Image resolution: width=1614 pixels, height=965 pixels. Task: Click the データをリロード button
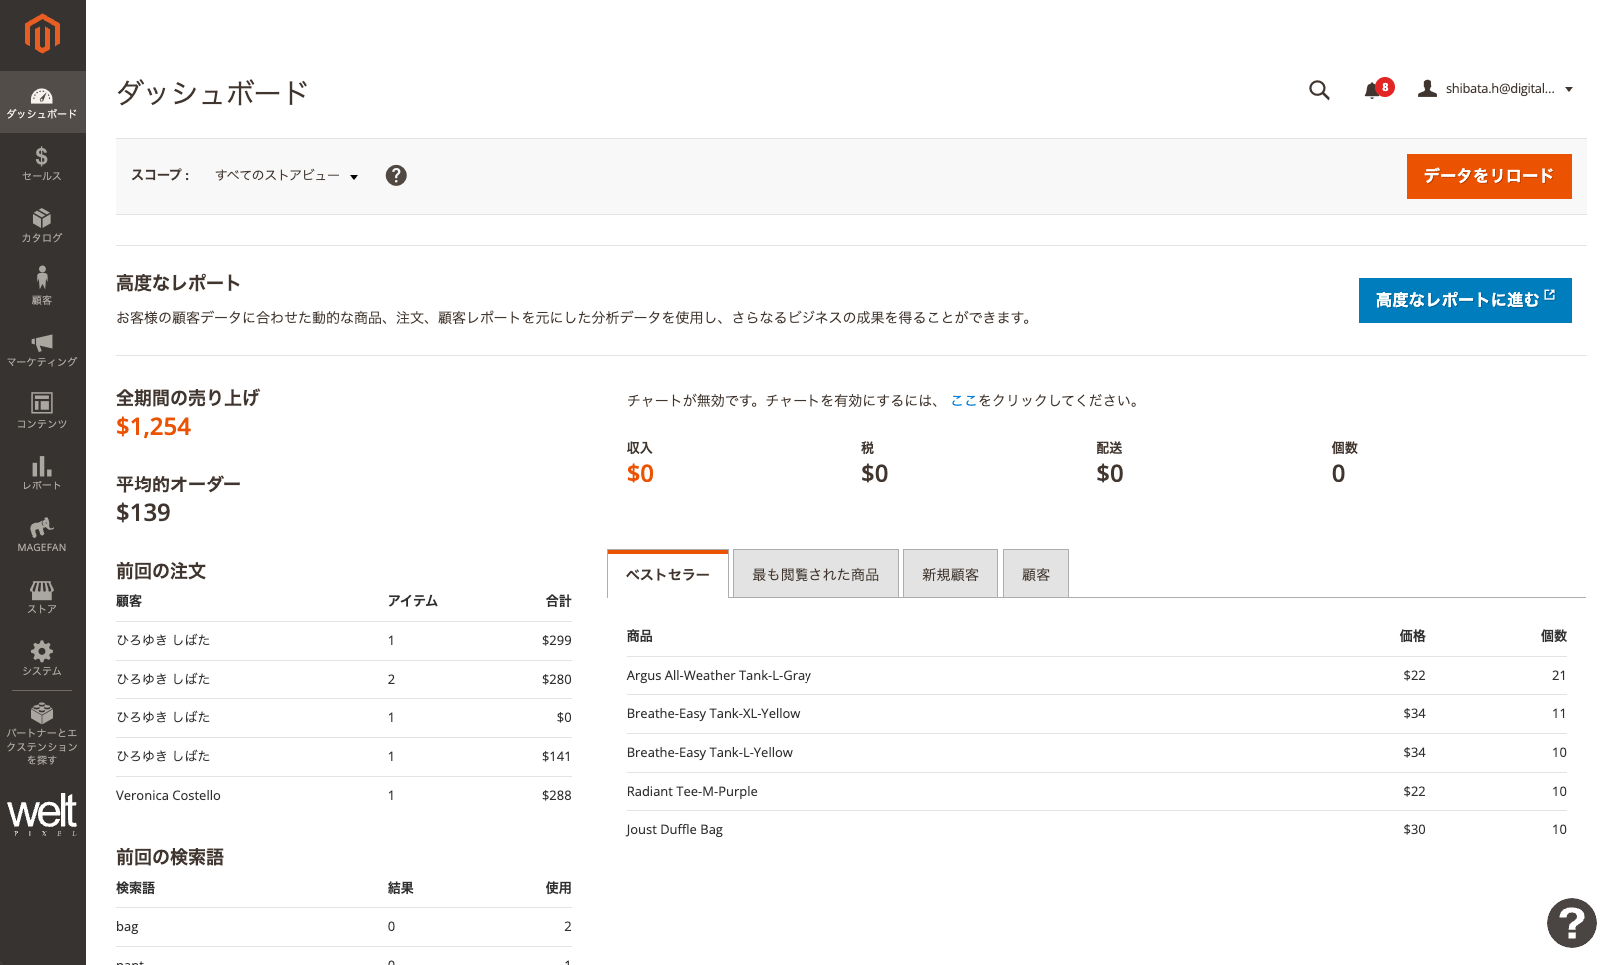click(1488, 176)
